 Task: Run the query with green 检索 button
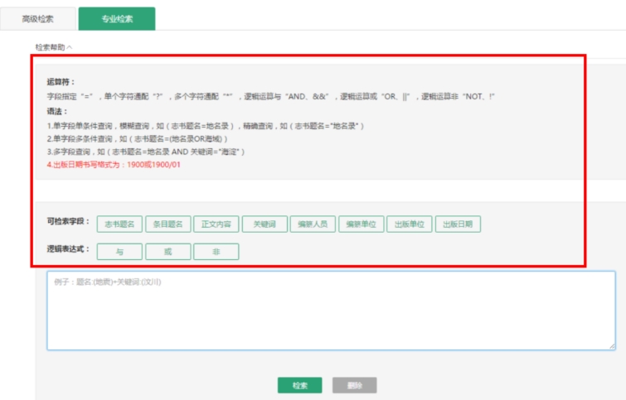[299, 385]
